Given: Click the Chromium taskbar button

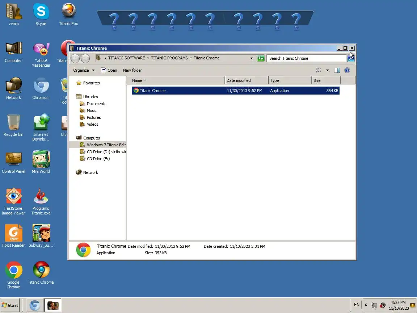Looking at the screenshot, I should 35,305.
